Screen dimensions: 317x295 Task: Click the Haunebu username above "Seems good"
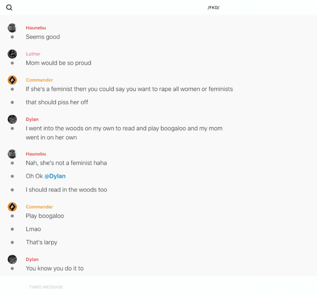[x=36, y=28]
